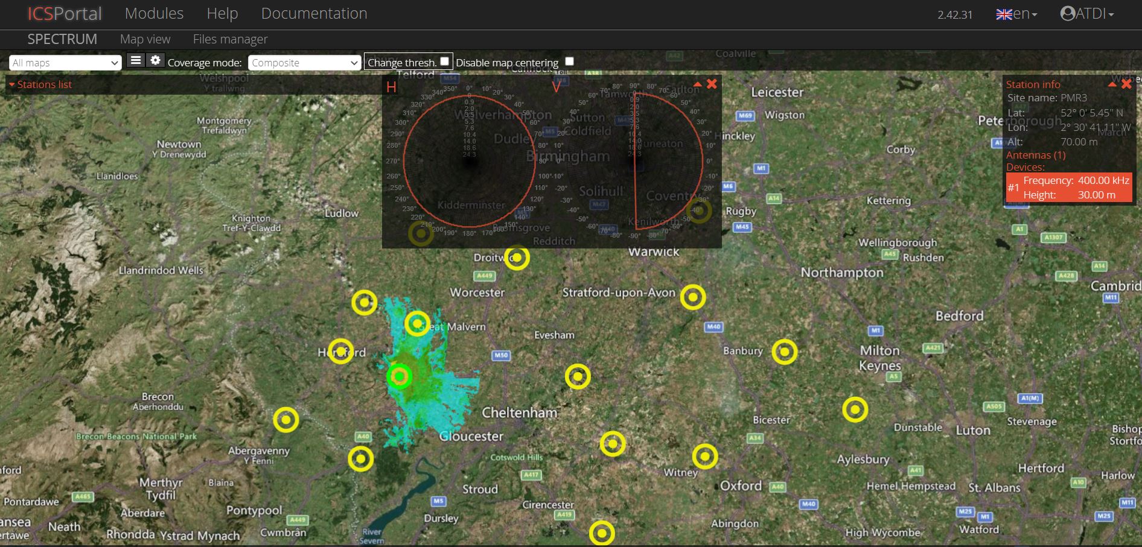
Task: Click Antennas (1) in Station info
Action: (1036, 155)
